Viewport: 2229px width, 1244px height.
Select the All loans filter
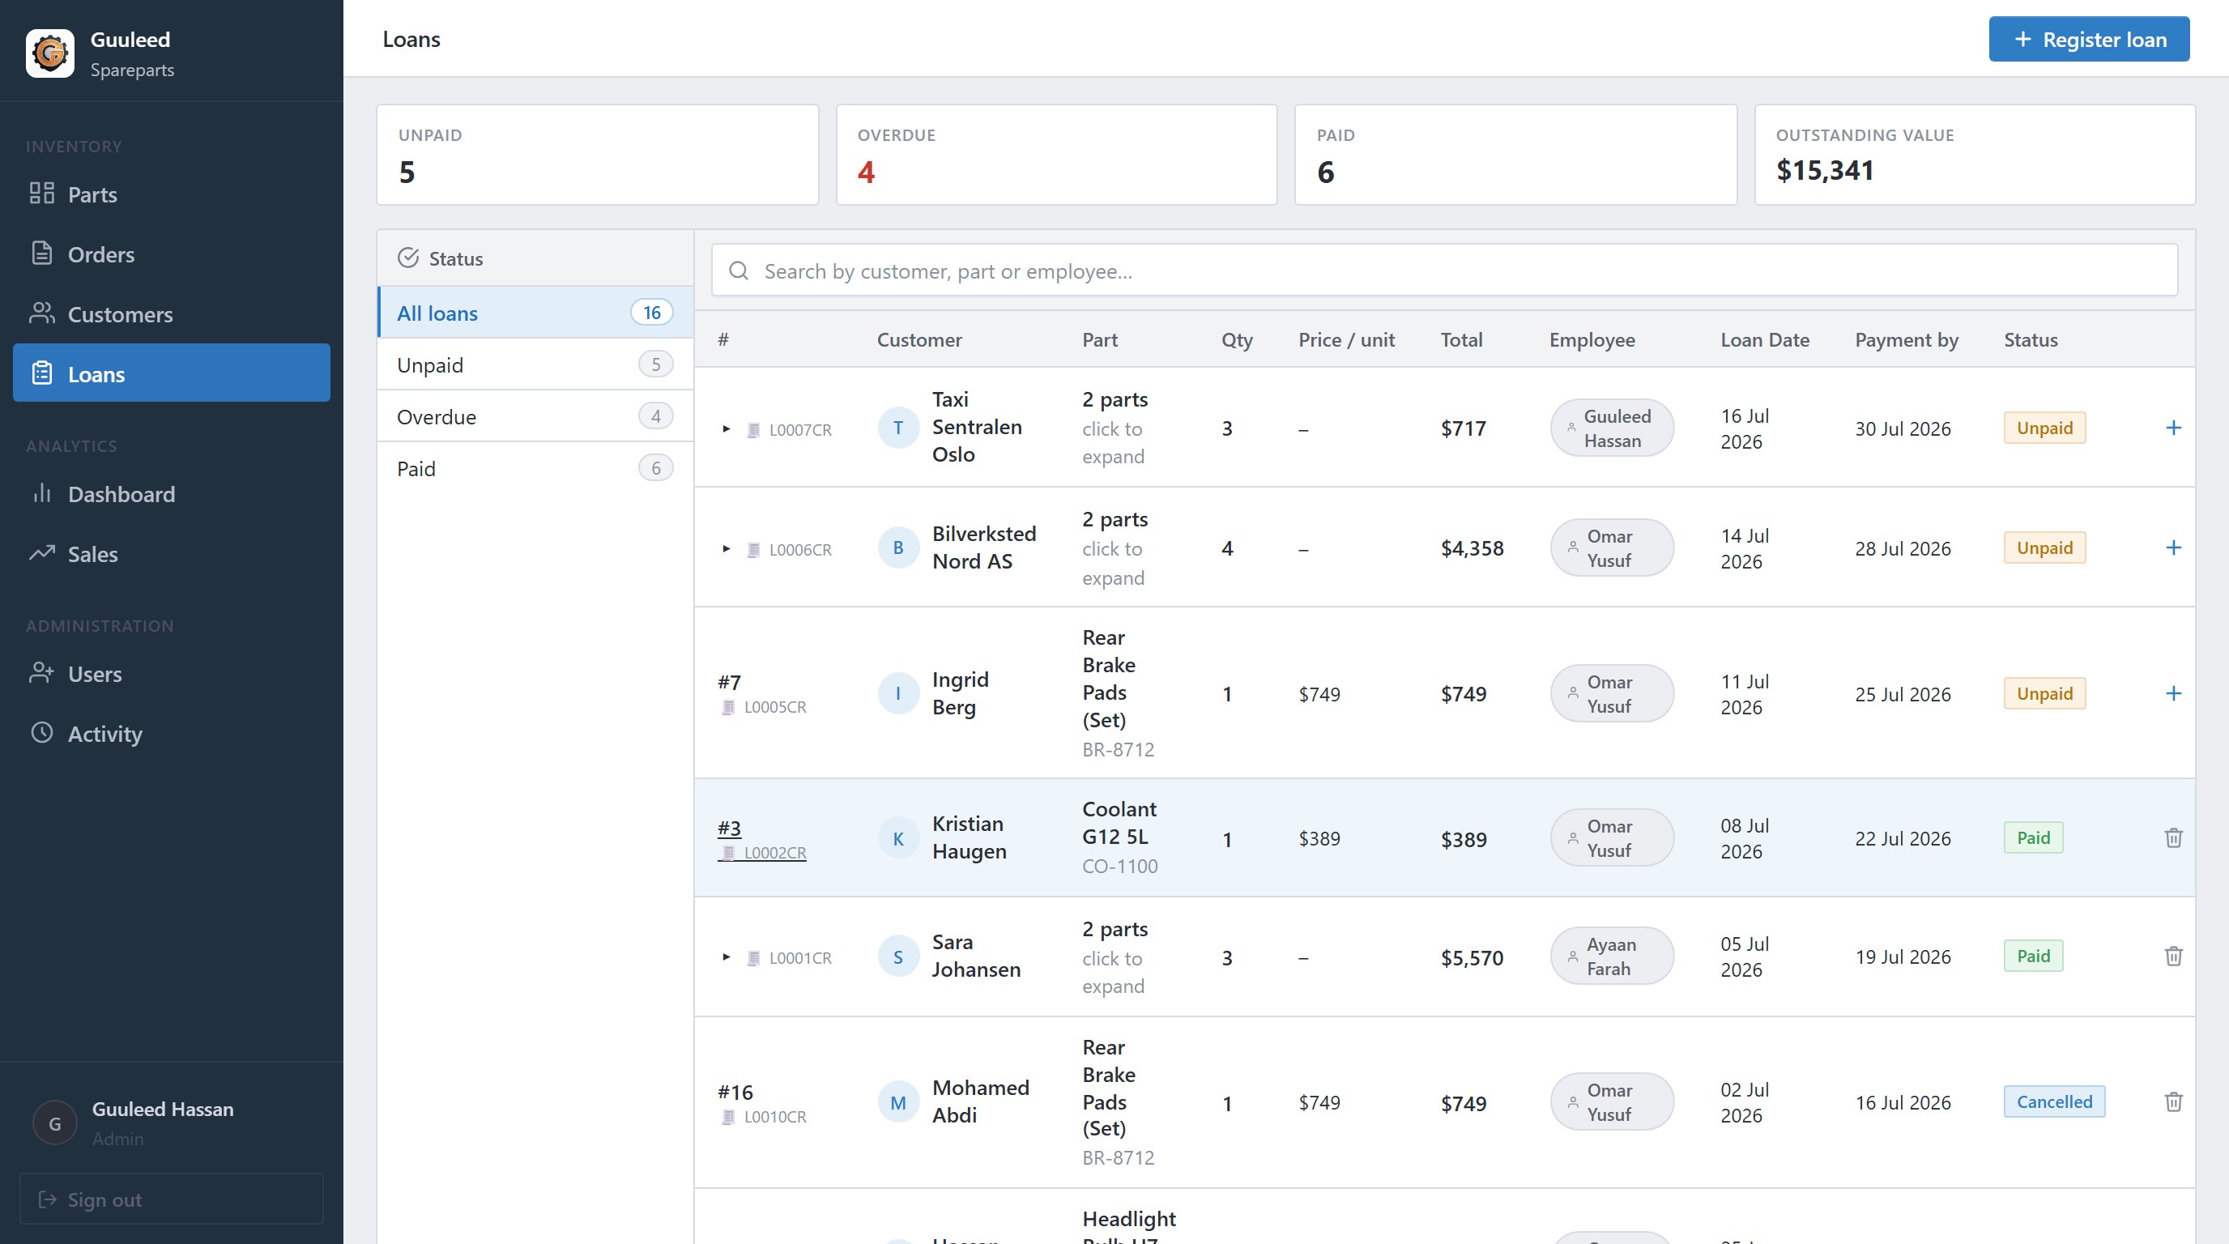click(535, 313)
